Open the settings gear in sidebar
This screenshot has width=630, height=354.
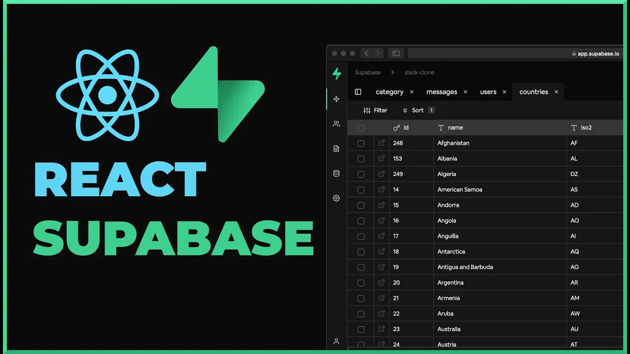[x=336, y=198]
